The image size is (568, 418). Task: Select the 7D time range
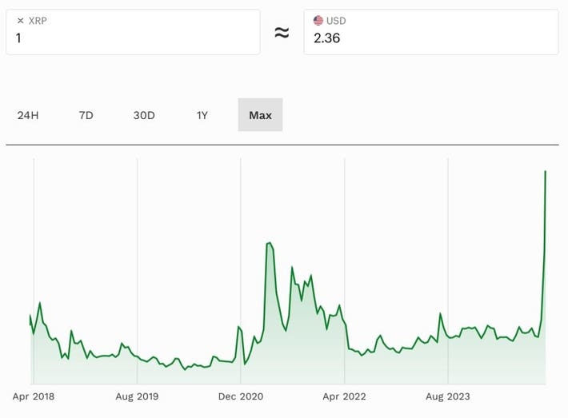pyautogui.click(x=86, y=115)
